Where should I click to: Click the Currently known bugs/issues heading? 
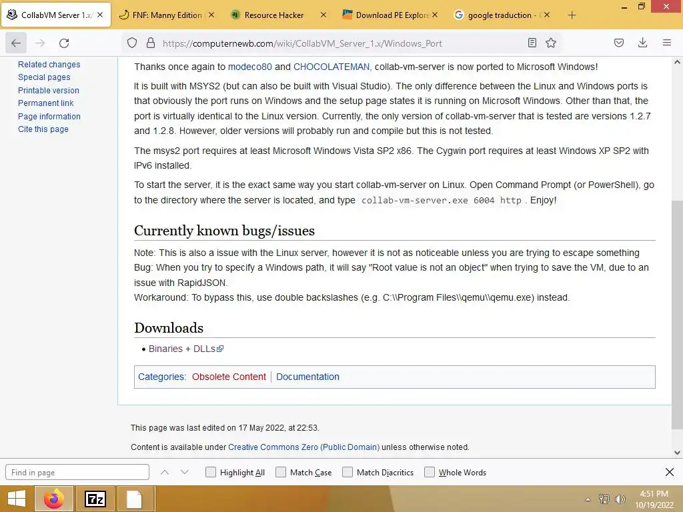point(224,230)
